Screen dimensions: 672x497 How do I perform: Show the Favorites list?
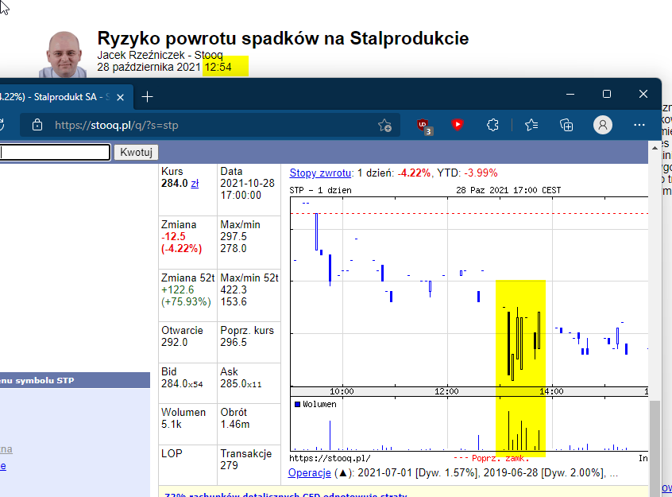click(x=531, y=126)
